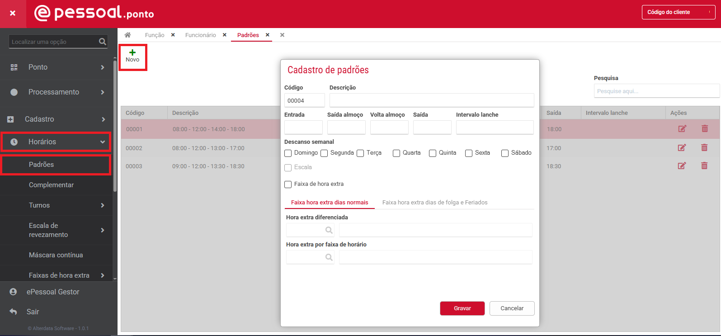
Task: Click the Cadastro plus-square icon
Action: click(10, 119)
